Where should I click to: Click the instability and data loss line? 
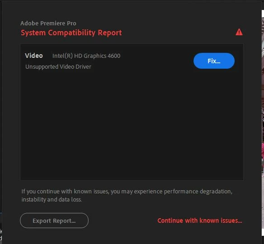coord(52,200)
